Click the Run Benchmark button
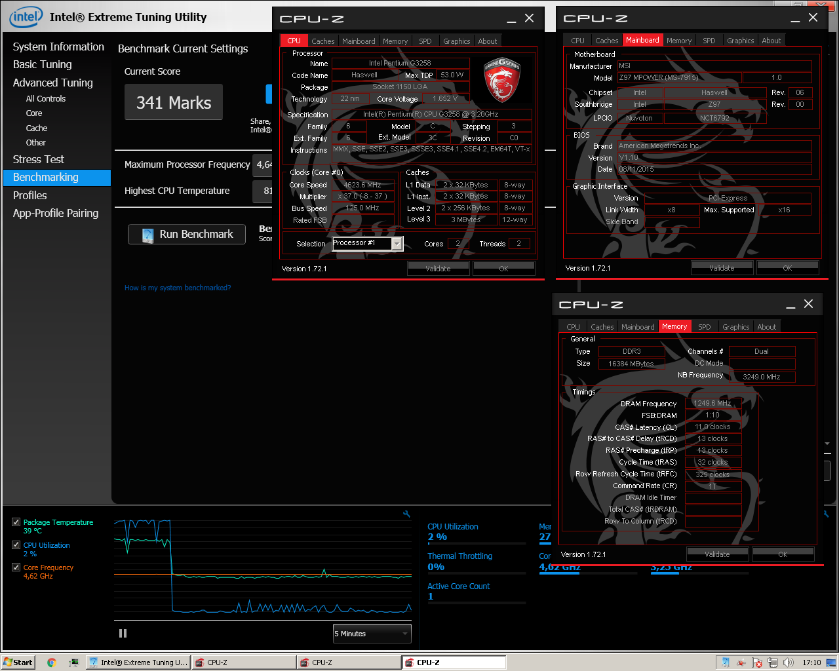 pos(187,235)
